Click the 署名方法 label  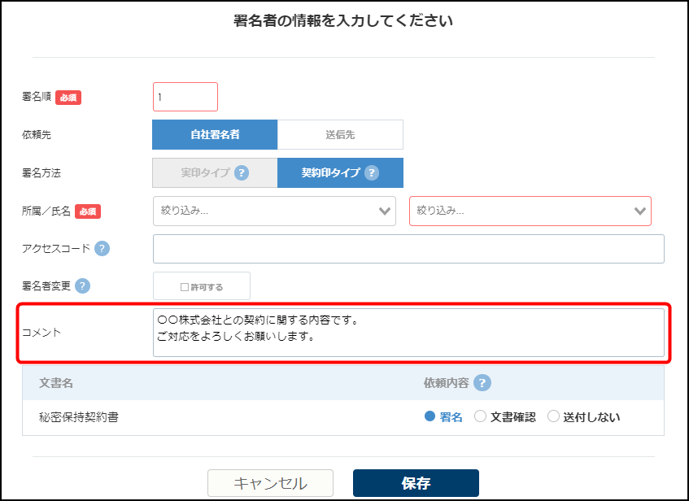[x=41, y=172]
